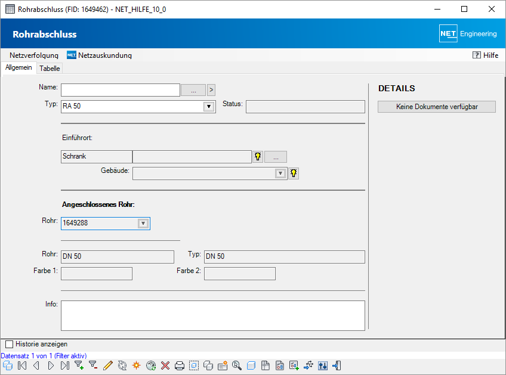Click the lightbulb next to Schrank field
This screenshot has height=375, width=506.
pos(258,157)
